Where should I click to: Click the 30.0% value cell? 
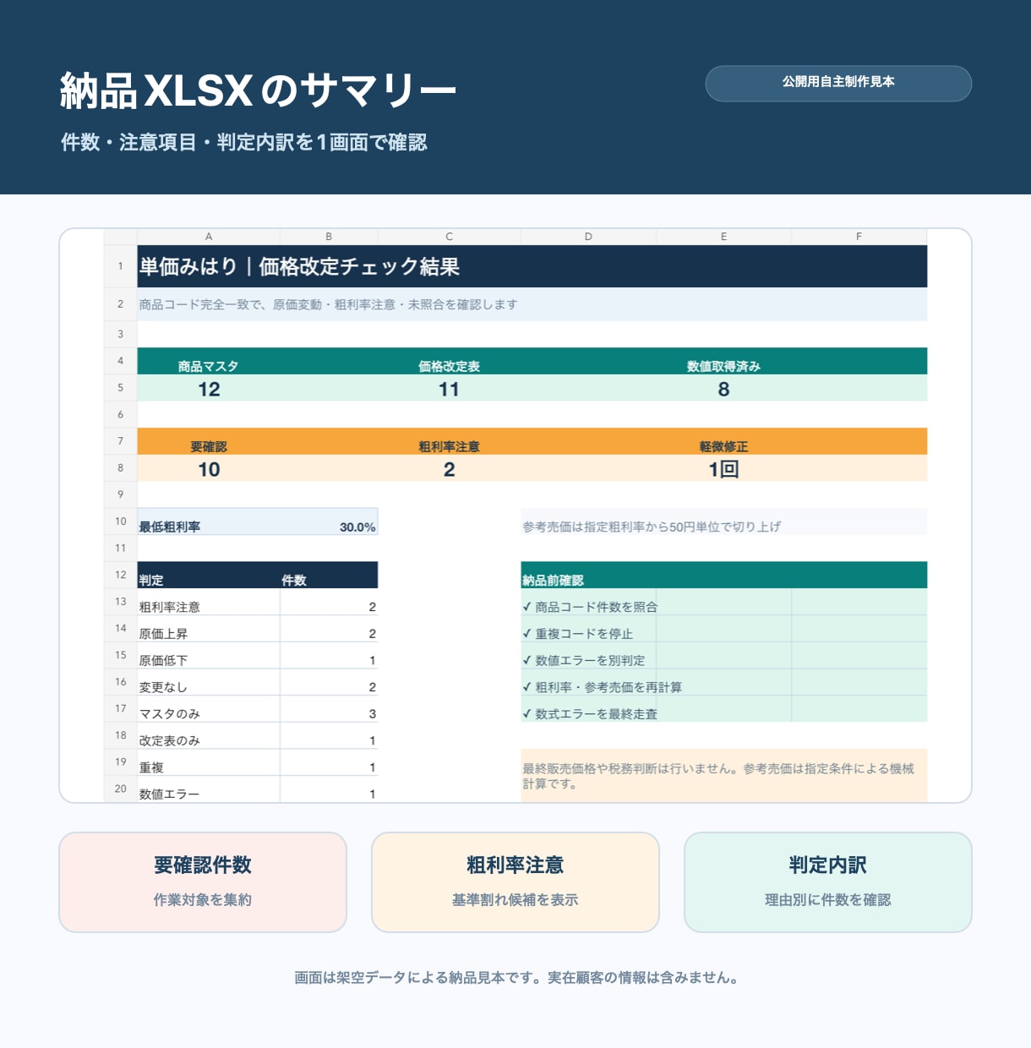coord(329,521)
